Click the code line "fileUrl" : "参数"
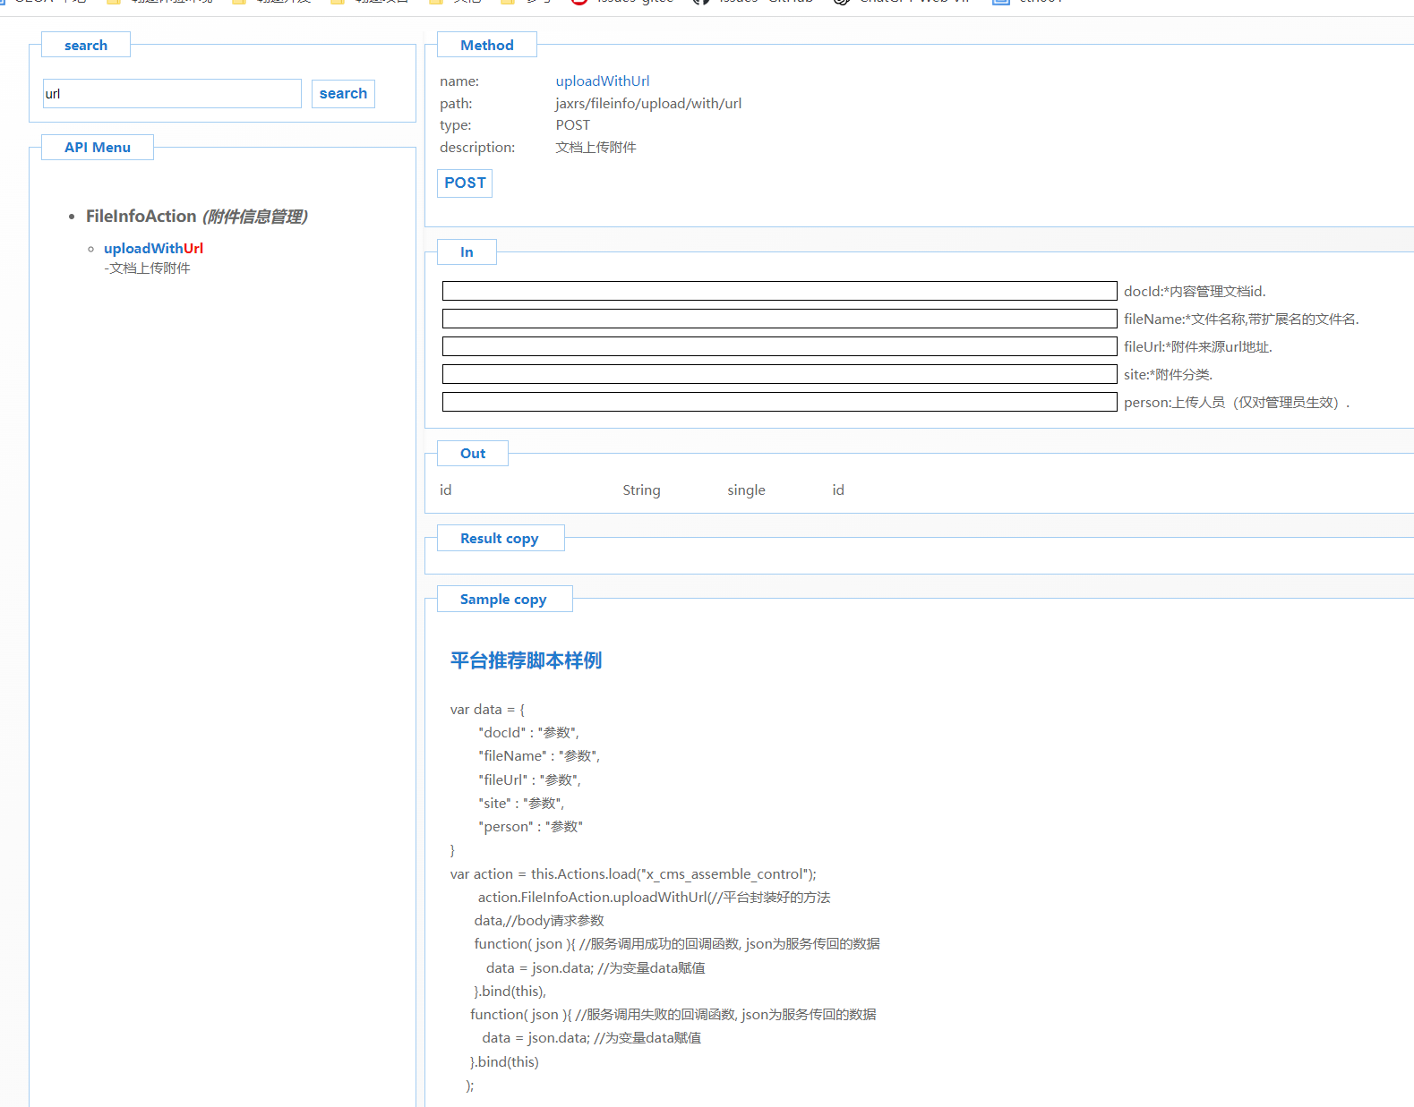The width and height of the screenshot is (1414, 1107). pos(529,780)
